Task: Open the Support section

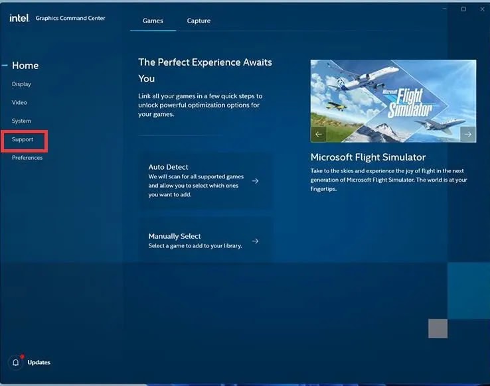Action: [23, 139]
